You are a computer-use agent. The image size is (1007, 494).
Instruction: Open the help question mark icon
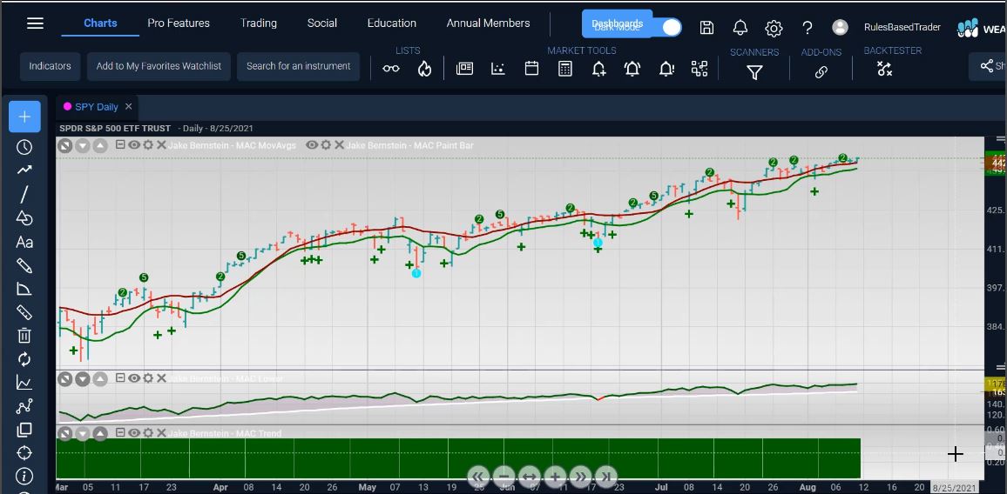click(808, 28)
